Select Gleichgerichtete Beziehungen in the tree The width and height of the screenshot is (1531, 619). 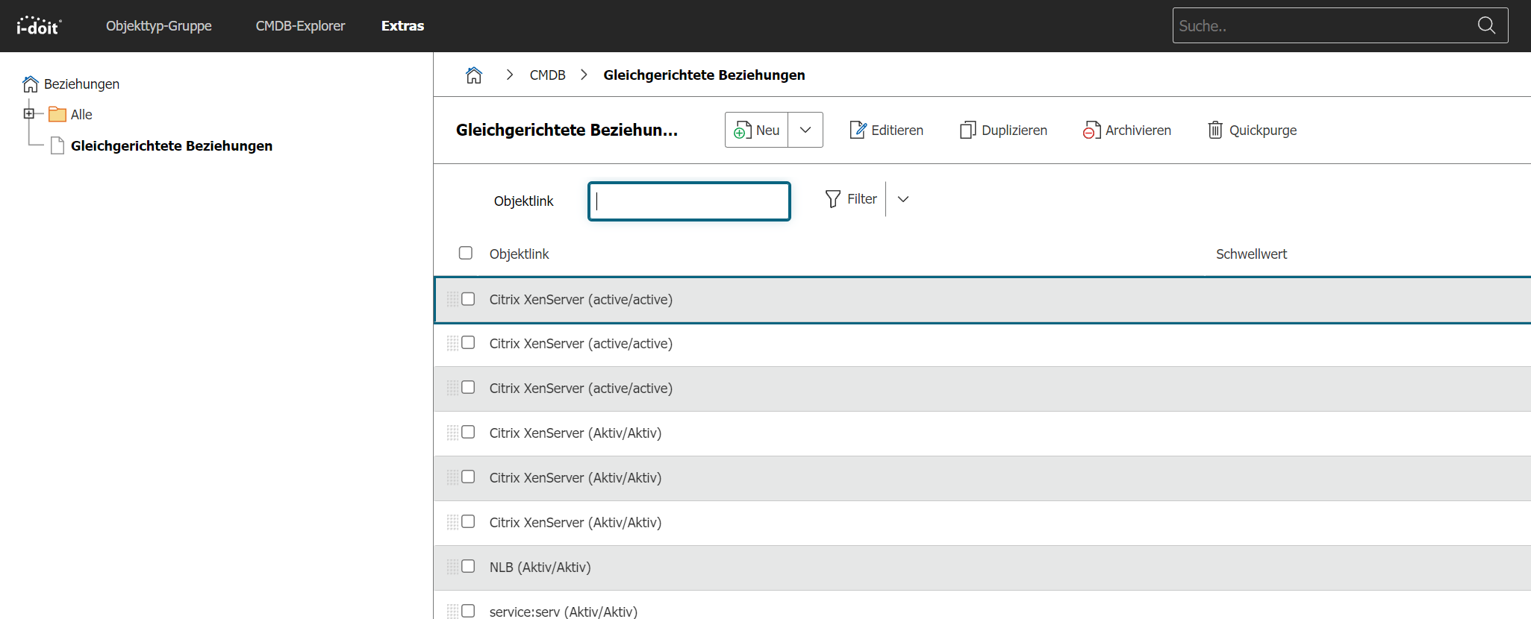(x=171, y=146)
